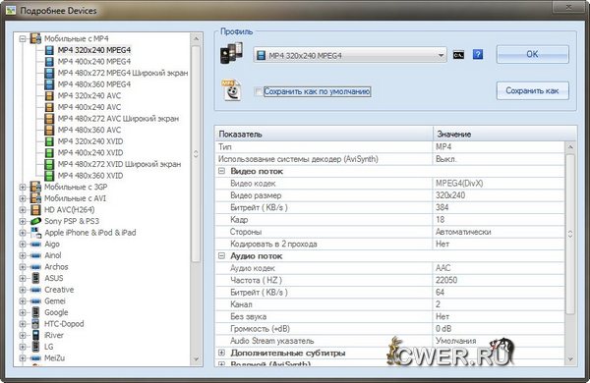
Task: Expand the Мобильные с AVI node
Action: 23,198
